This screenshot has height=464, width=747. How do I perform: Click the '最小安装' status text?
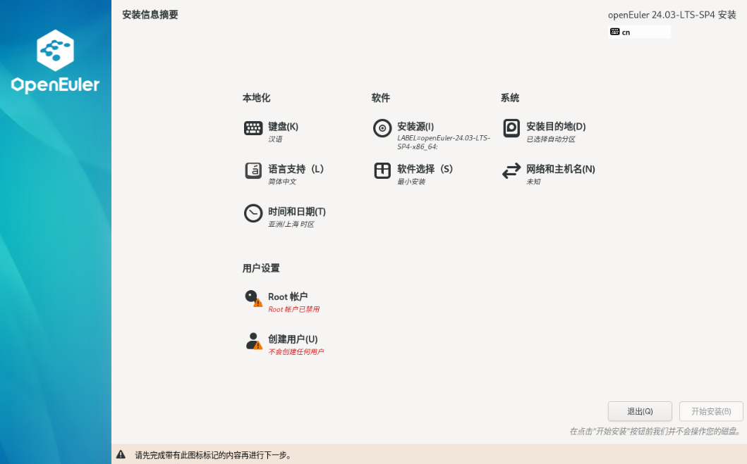tap(411, 182)
